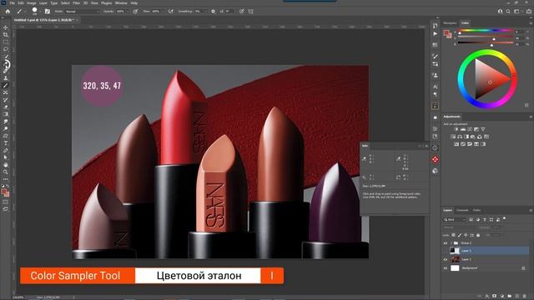534x300 pixels.
Task: Toggle lock transparent pixels
Action: [x=453, y=235]
